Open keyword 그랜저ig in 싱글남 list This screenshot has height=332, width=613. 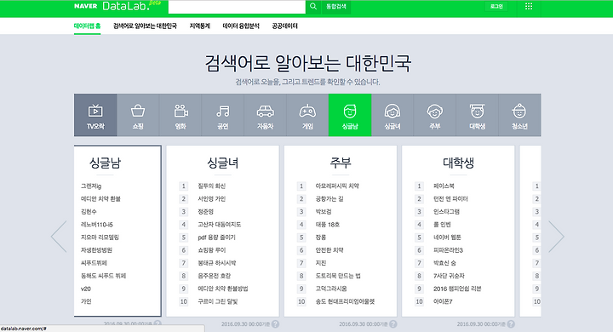(91, 186)
